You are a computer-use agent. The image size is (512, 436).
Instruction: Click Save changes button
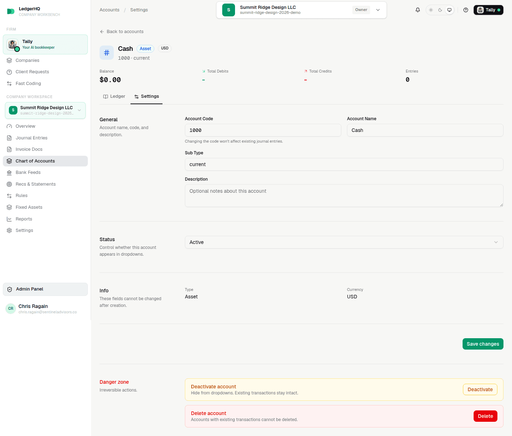pos(483,344)
